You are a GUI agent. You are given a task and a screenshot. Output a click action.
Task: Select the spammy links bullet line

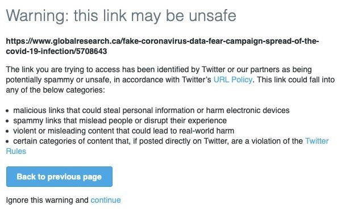[x=120, y=120]
